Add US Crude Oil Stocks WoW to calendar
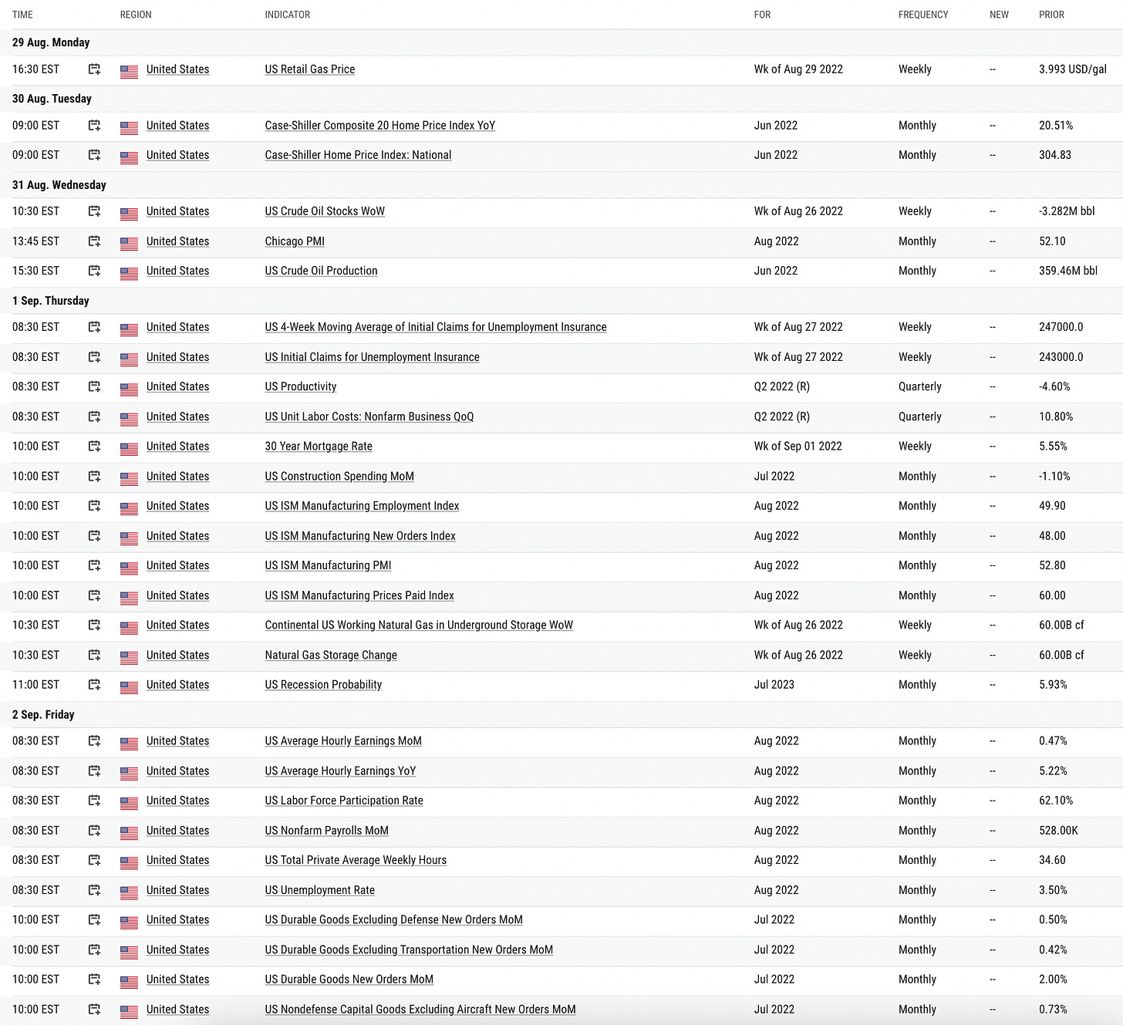The width and height of the screenshot is (1123, 1025). (x=94, y=211)
